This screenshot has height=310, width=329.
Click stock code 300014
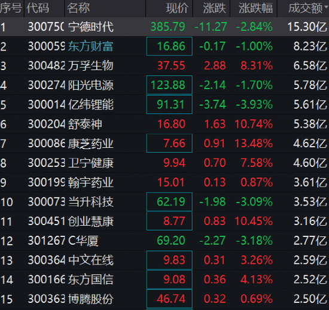47,105
